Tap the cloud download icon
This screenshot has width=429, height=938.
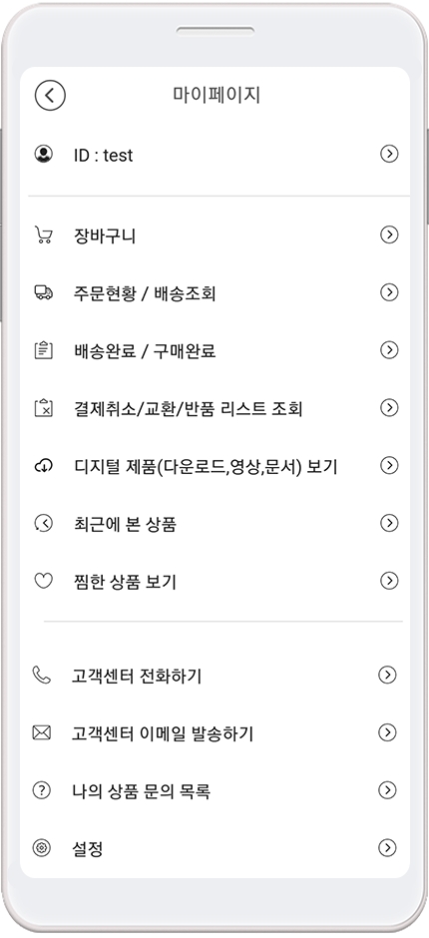pos(43,465)
